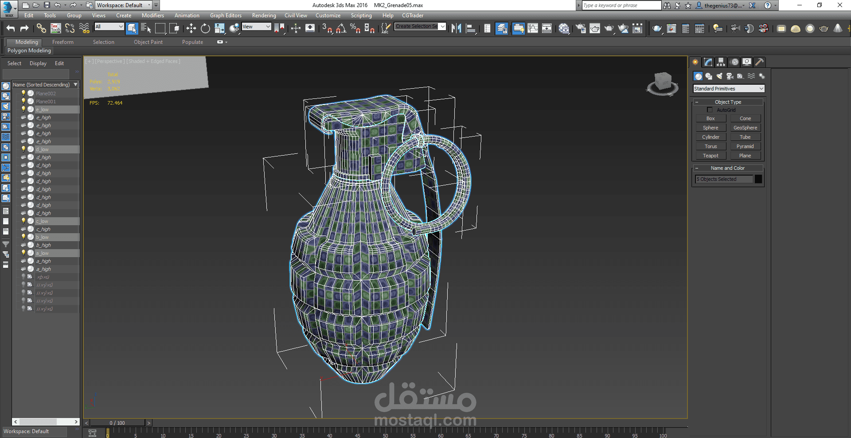Screen dimensions: 851x438
Task: Switch to the Hierarchy command panel tab
Action: pyautogui.click(x=721, y=62)
